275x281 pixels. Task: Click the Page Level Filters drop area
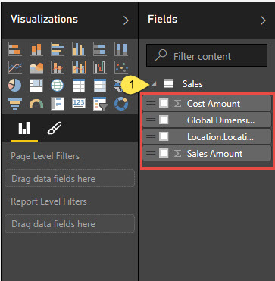[70, 178]
